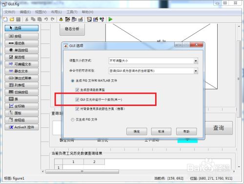The height and width of the screenshot is (184, 244).
Task: Open the 调整大小的方式 dropdown
Action: pos(153,61)
